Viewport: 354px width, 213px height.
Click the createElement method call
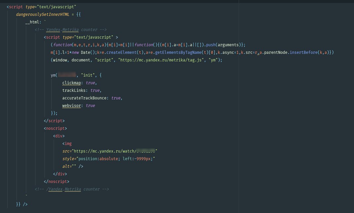[x=121, y=53]
